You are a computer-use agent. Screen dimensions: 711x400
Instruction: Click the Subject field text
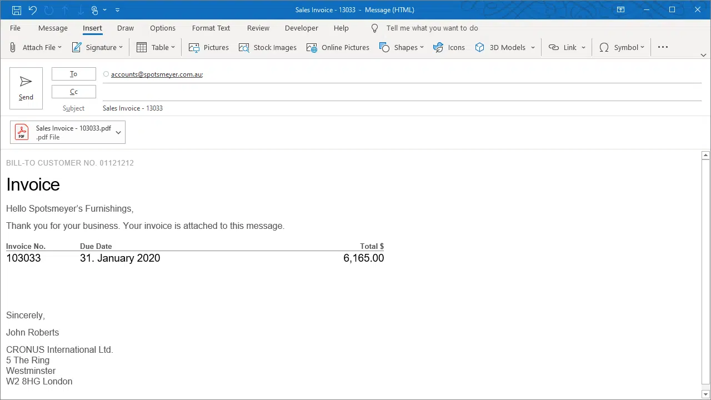pos(133,108)
